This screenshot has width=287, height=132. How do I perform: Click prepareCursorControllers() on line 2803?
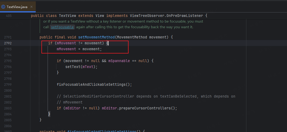(x=147, y=108)
